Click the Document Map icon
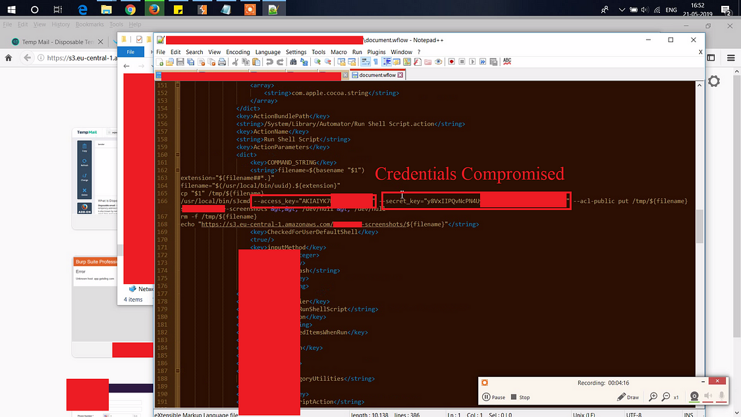 (407, 62)
